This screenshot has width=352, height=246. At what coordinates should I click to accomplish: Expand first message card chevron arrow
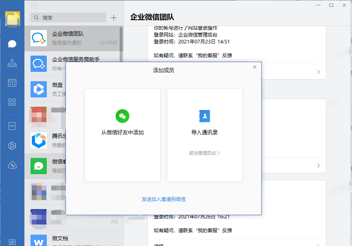click(x=318, y=72)
